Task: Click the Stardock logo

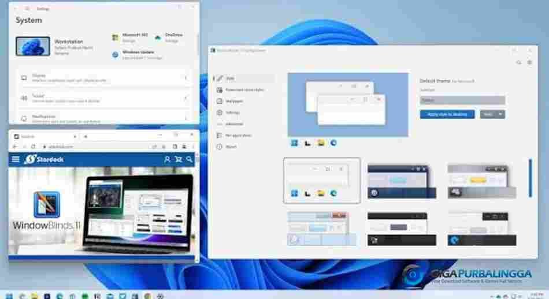Action: [x=44, y=159]
